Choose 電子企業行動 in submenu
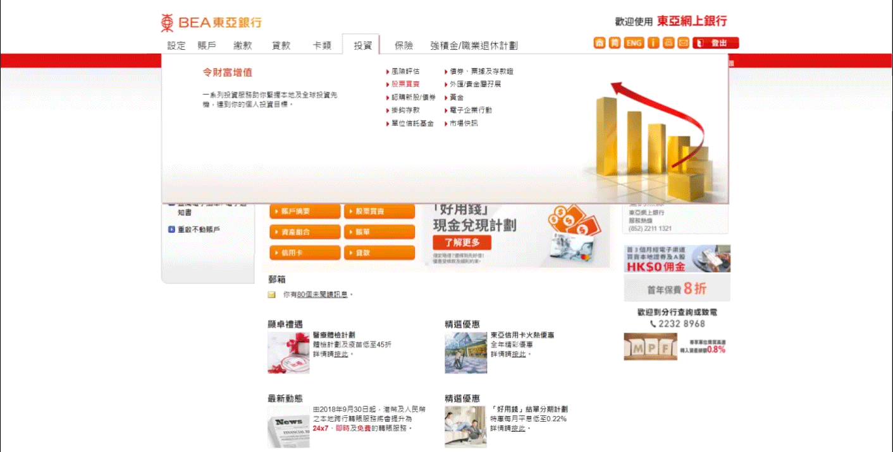 tap(471, 110)
